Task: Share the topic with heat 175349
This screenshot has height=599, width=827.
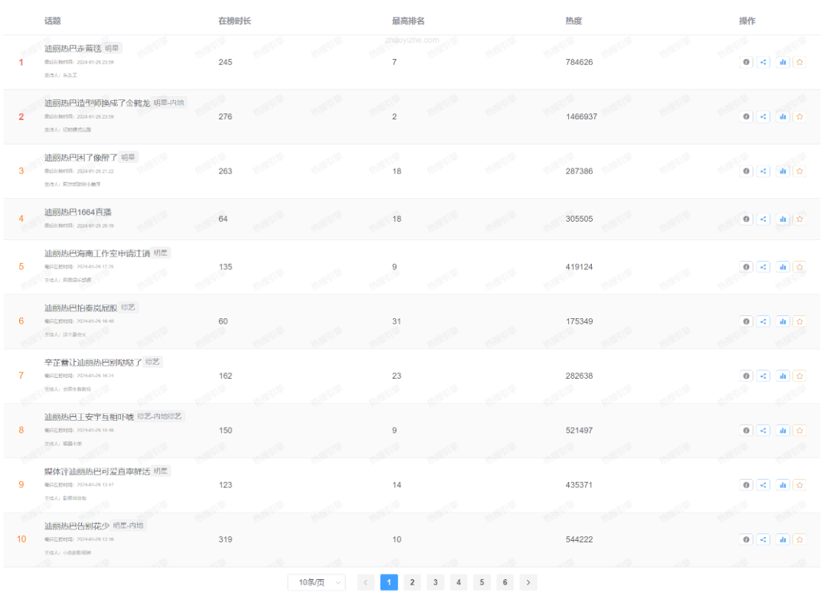Action: pyautogui.click(x=763, y=321)
